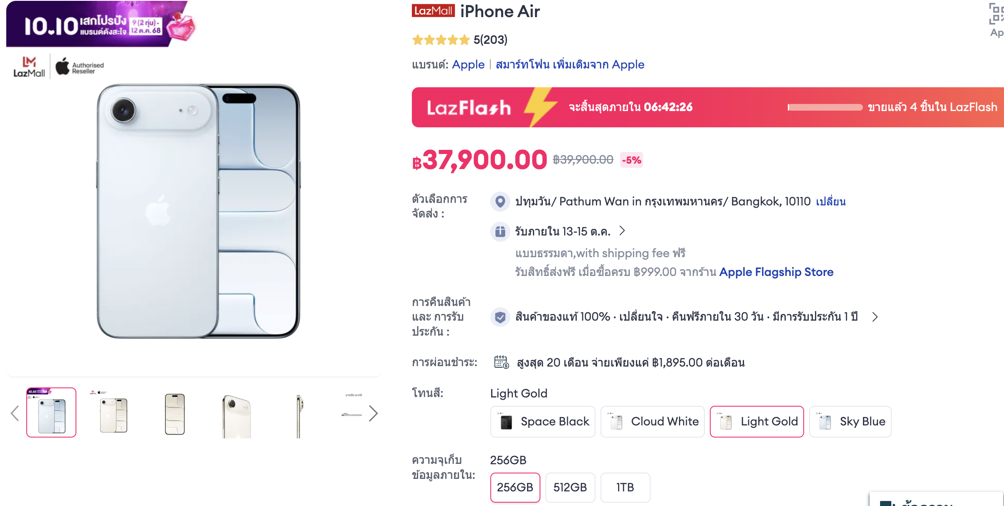Open the Apple brand link
The image size is (1004, 506).
(468, 65)
